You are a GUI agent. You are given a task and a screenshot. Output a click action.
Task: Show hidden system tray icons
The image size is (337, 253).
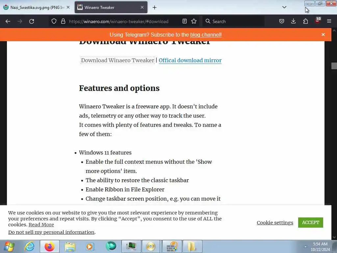point(305,247)
